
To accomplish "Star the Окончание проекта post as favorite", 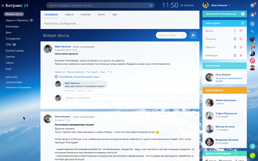I will [x=196, y=45].
